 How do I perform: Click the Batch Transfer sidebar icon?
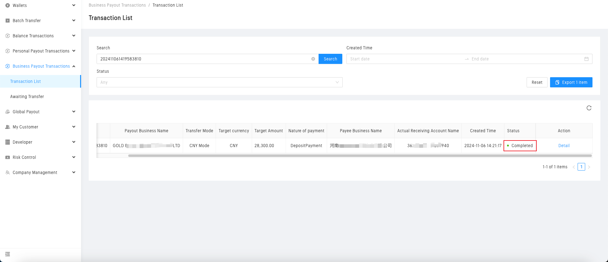[8, 21]
